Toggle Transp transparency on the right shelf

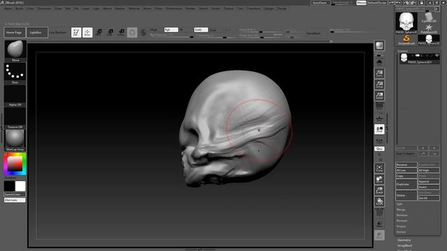pyautogui.click(x=379, y=224)
